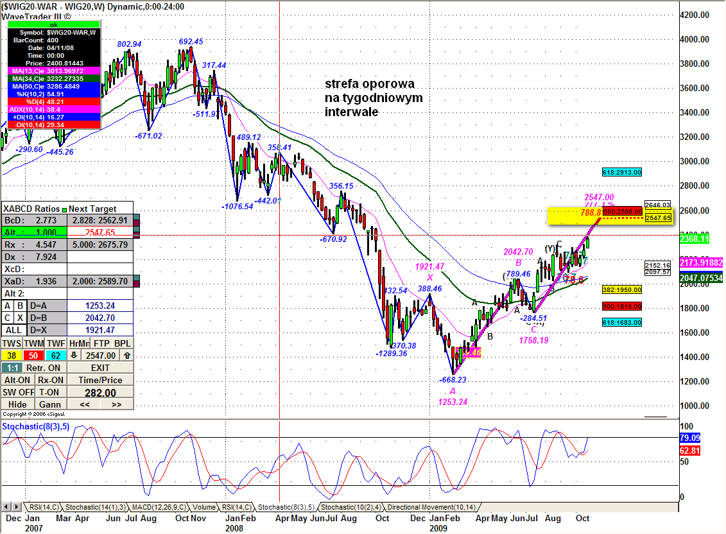Toggle the SW OFF button
The height and width of the screenshot is (534, 726).
[18, 392]
